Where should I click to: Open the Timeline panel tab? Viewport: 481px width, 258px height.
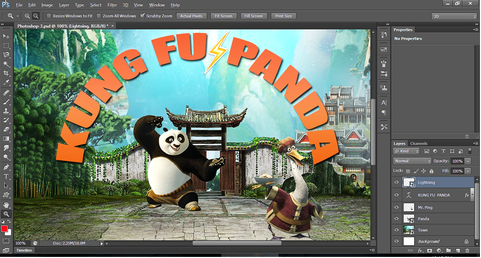click(x=24, y=250)
